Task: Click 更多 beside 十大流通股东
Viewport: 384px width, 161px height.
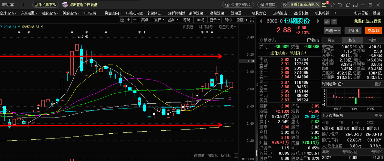Action: point(378,115)
